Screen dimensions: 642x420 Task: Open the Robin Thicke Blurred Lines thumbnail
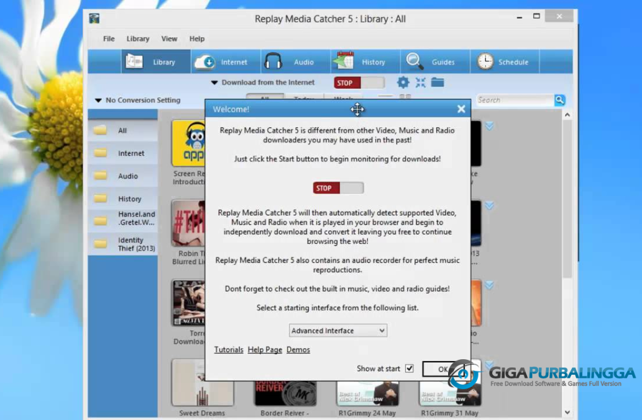[188, 223]
